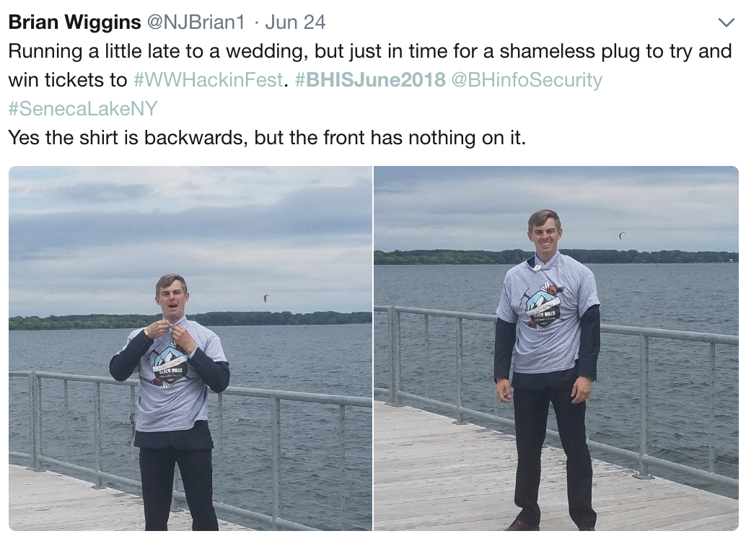Click the kite in right photo sky

click(621, 236)
